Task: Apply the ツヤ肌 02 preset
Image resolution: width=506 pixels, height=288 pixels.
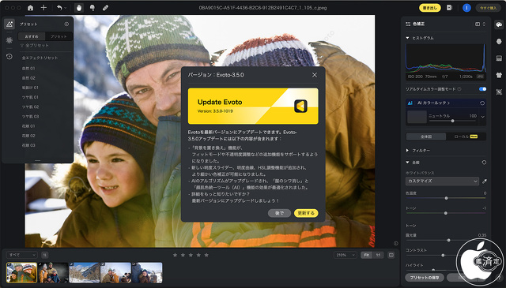Action: (x=30, y=107)
